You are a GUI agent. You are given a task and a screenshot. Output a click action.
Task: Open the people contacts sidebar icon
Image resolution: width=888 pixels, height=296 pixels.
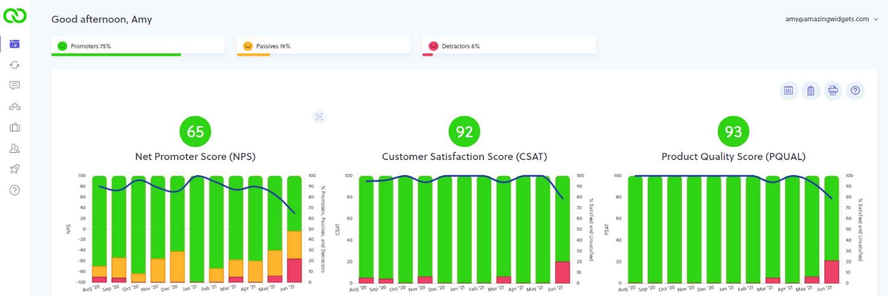[15, 148]
